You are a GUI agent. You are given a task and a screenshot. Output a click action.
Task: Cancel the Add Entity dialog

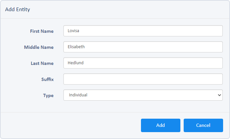point(203,125)
